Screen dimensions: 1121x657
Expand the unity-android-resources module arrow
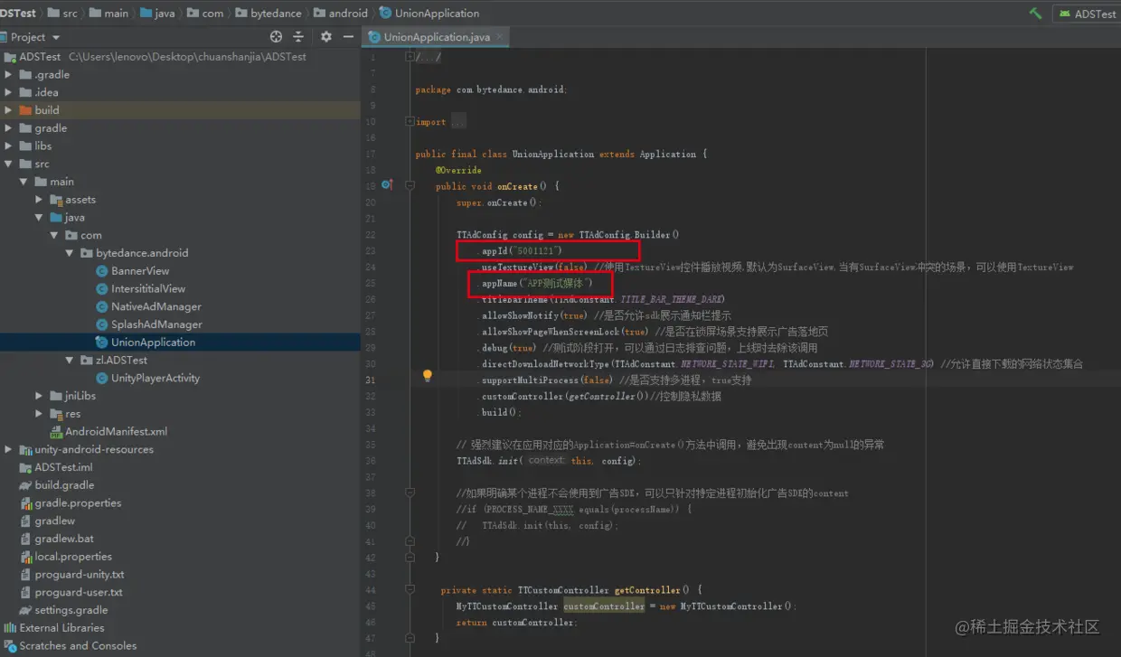click(x=8, y=449)
